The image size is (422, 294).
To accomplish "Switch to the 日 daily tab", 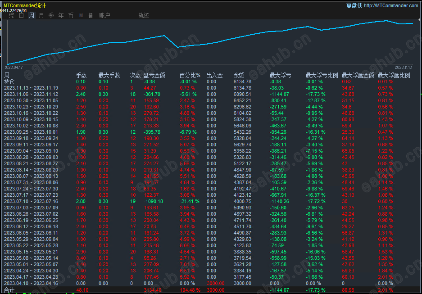I will coord(22,15).
